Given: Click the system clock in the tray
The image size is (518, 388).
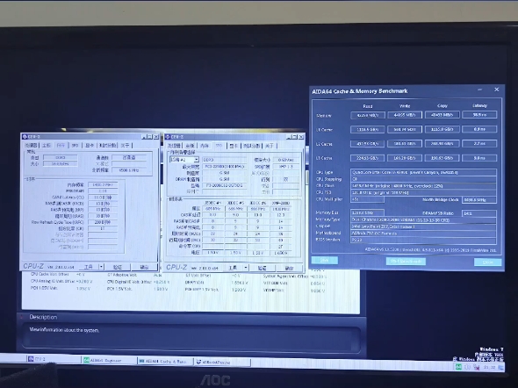Looking at the screenshot, I should [x=489, y=367].
